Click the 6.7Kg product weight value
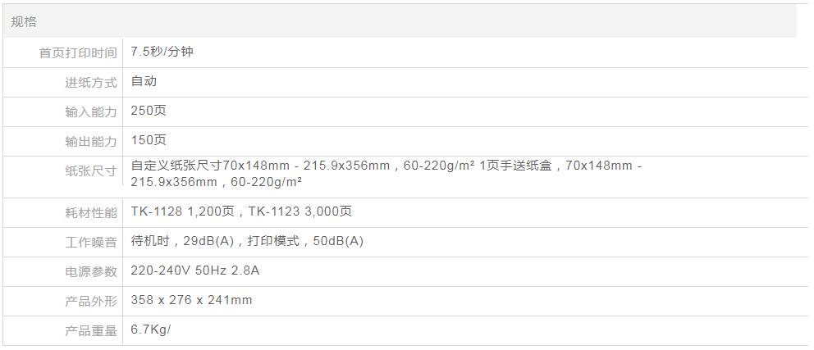The height and width of the screenshot is (350, 814). pos(150,330)
